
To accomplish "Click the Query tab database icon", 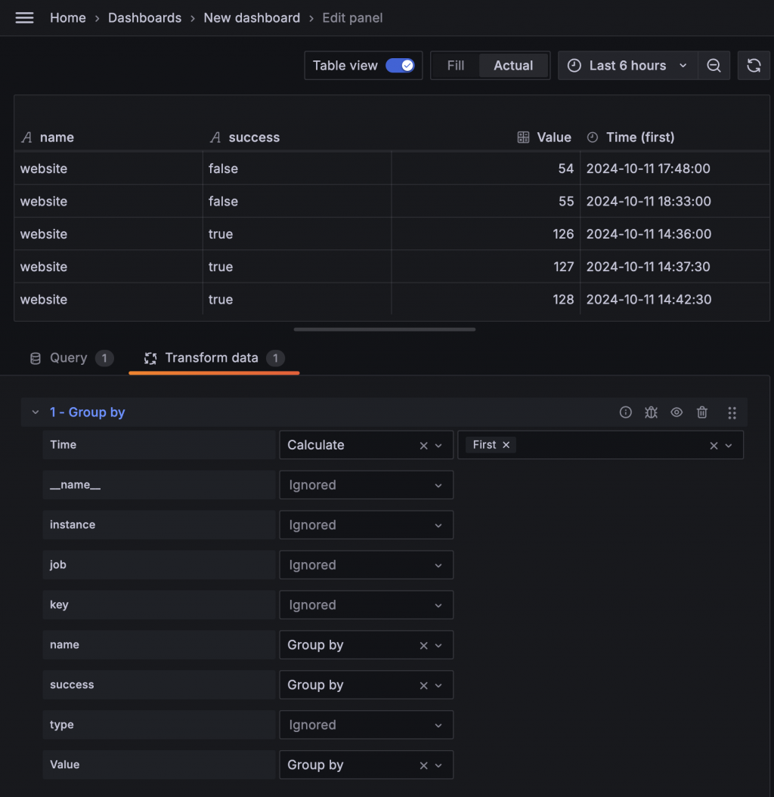I will tap(35, 358).
